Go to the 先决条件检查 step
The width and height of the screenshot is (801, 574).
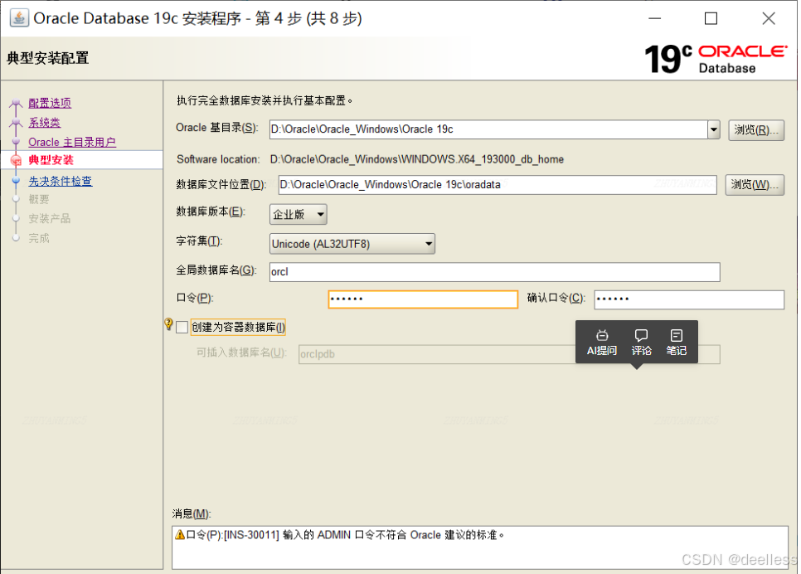(61, 181)
